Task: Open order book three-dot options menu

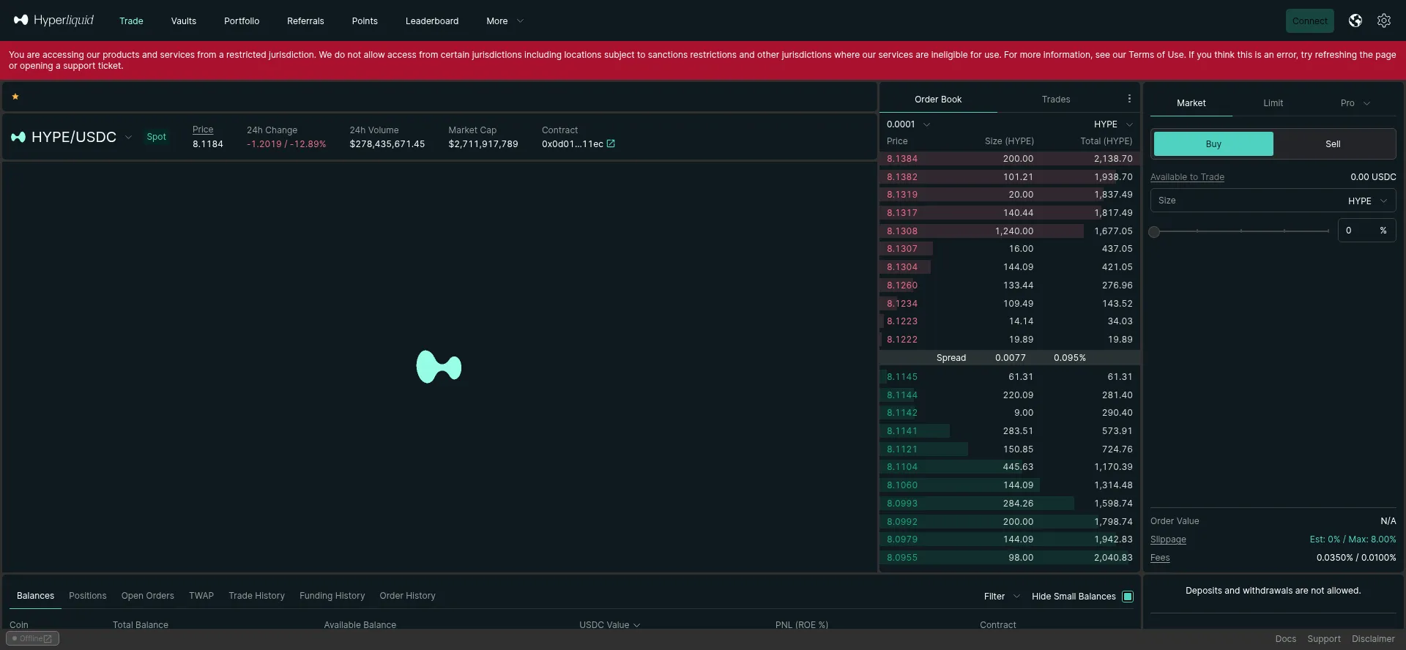Action: [x=1129, y=99]
